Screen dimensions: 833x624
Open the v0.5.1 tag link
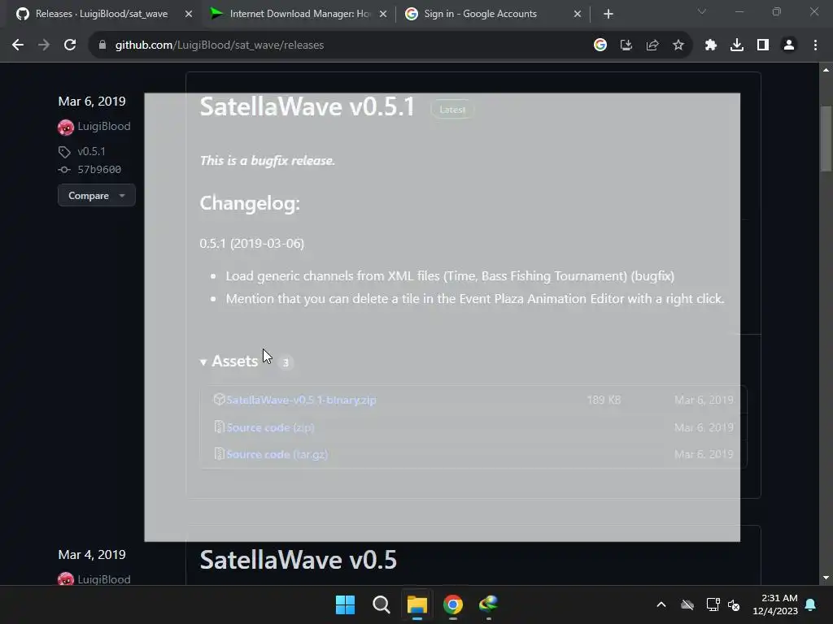coord(91,151)
